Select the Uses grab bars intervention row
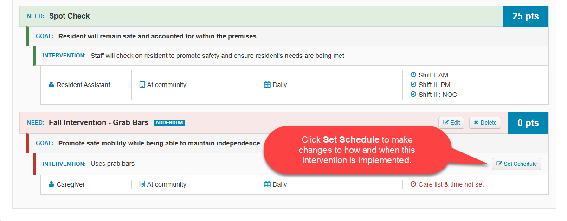The image size is (567, 221). pyautogui.click(x=291, y=164)
